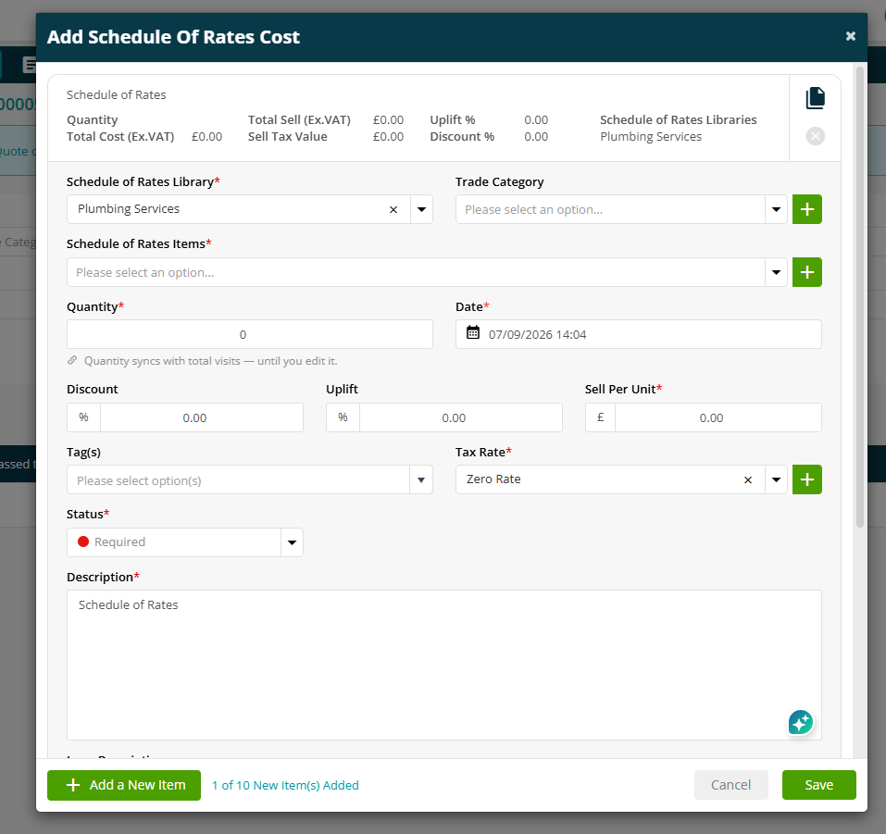Click the Sell Per Unit amount input
This screenshot has height=834, width=886.
click(x=718, y=417)
